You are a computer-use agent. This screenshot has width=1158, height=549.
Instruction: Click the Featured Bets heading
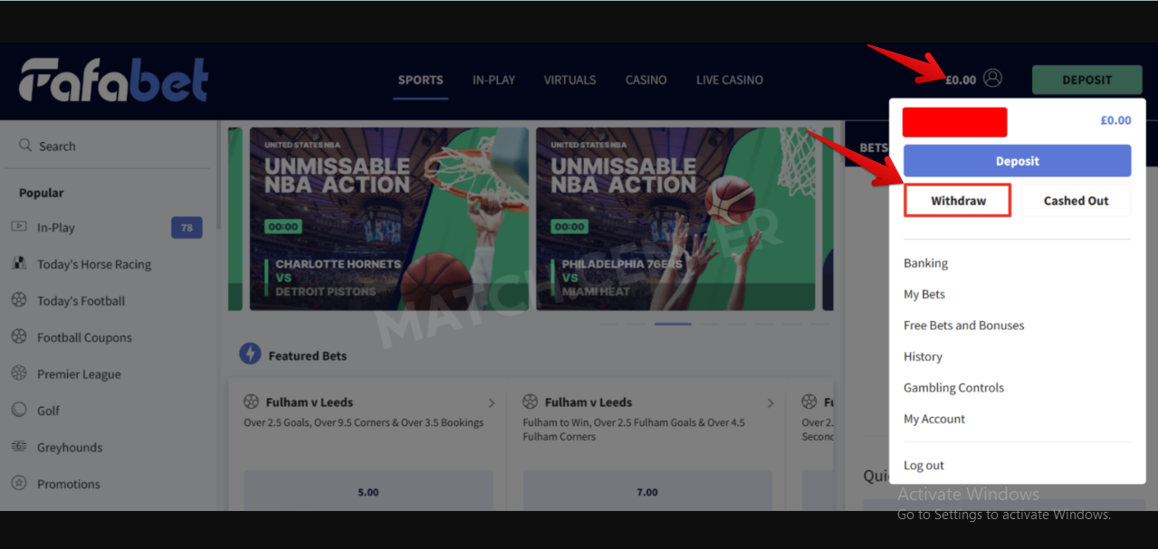click(x=308, y=355)
